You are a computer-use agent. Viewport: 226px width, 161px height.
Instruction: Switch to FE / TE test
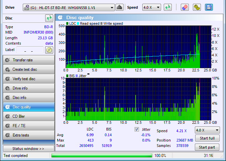(29, 126)
